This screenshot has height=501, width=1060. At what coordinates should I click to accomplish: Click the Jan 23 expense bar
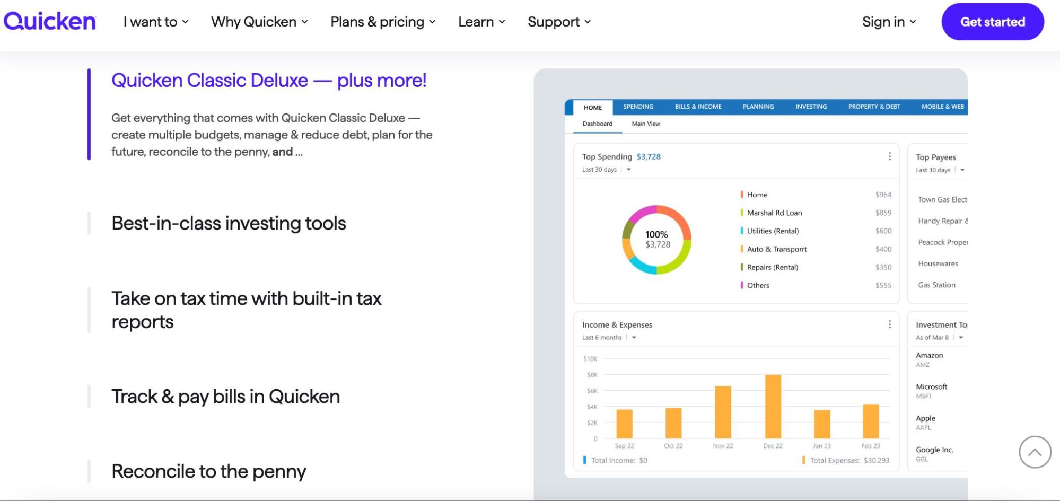coord(822,424)
